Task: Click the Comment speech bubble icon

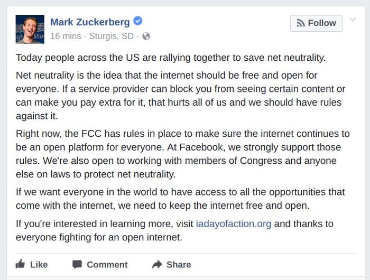Action: [77, 264]
